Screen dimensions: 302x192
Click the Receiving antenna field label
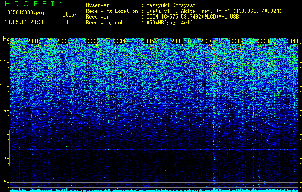tap(110, 23)
